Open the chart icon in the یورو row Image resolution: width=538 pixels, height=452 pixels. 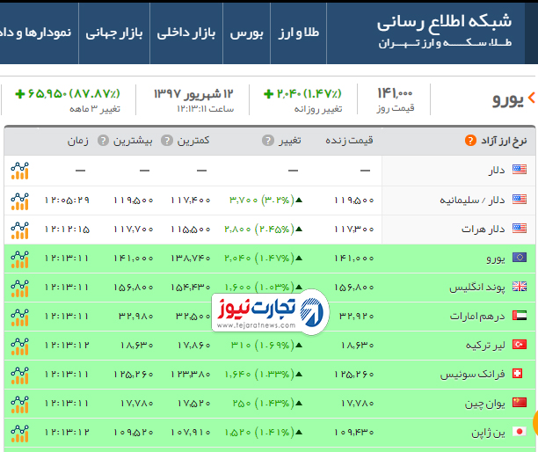pyautogui.click(x=19, y=259)
